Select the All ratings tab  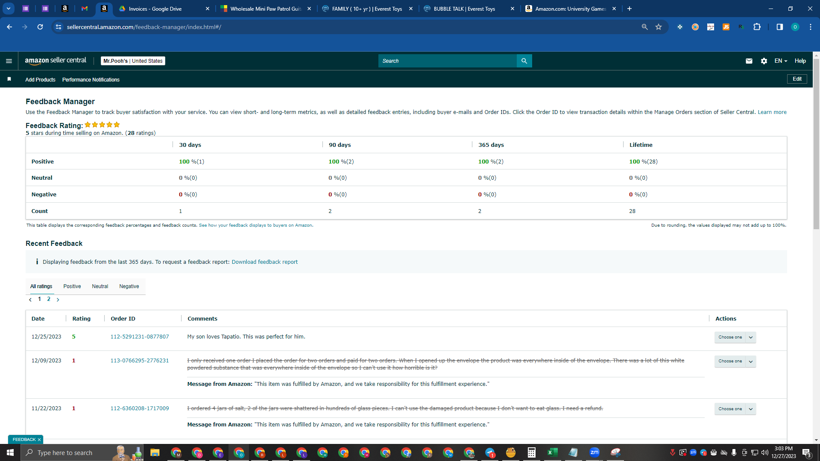point(41,286)
